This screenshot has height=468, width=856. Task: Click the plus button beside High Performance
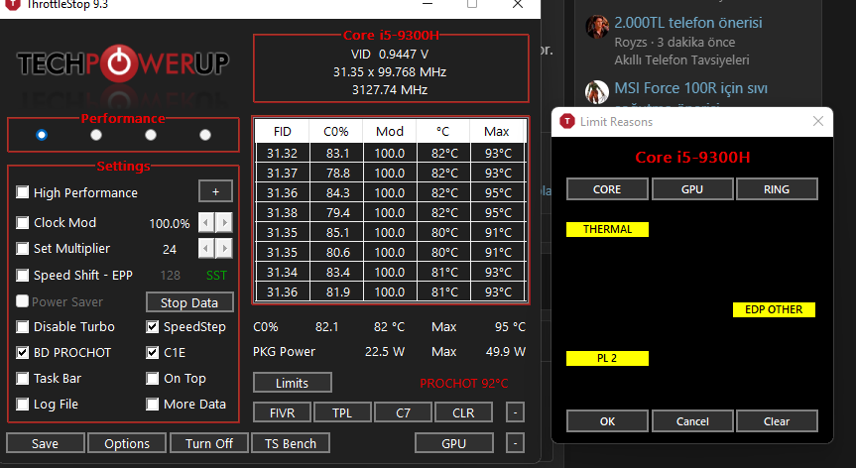(215, 191)
